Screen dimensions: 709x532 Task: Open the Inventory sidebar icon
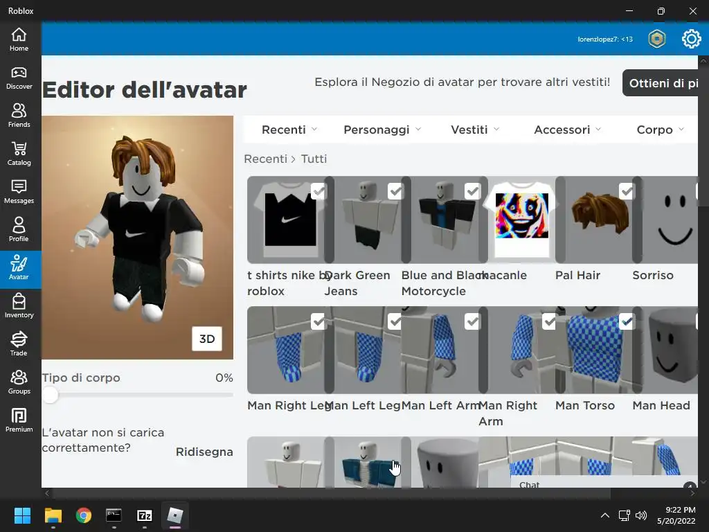coord(19,305)
